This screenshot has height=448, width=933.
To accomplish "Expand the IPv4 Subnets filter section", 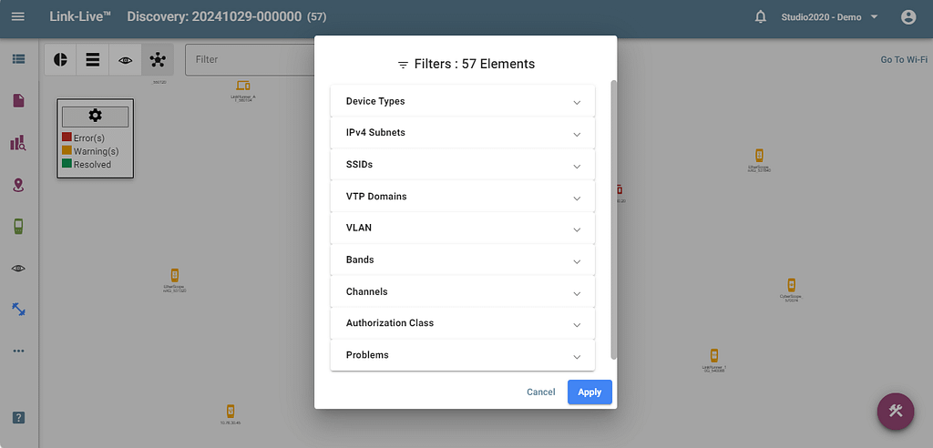I will point(462,133).
